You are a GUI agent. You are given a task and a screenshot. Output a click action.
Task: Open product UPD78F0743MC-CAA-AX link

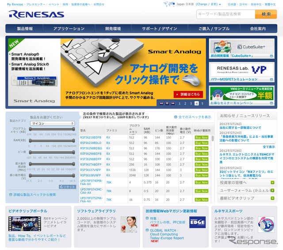[92, 191]
